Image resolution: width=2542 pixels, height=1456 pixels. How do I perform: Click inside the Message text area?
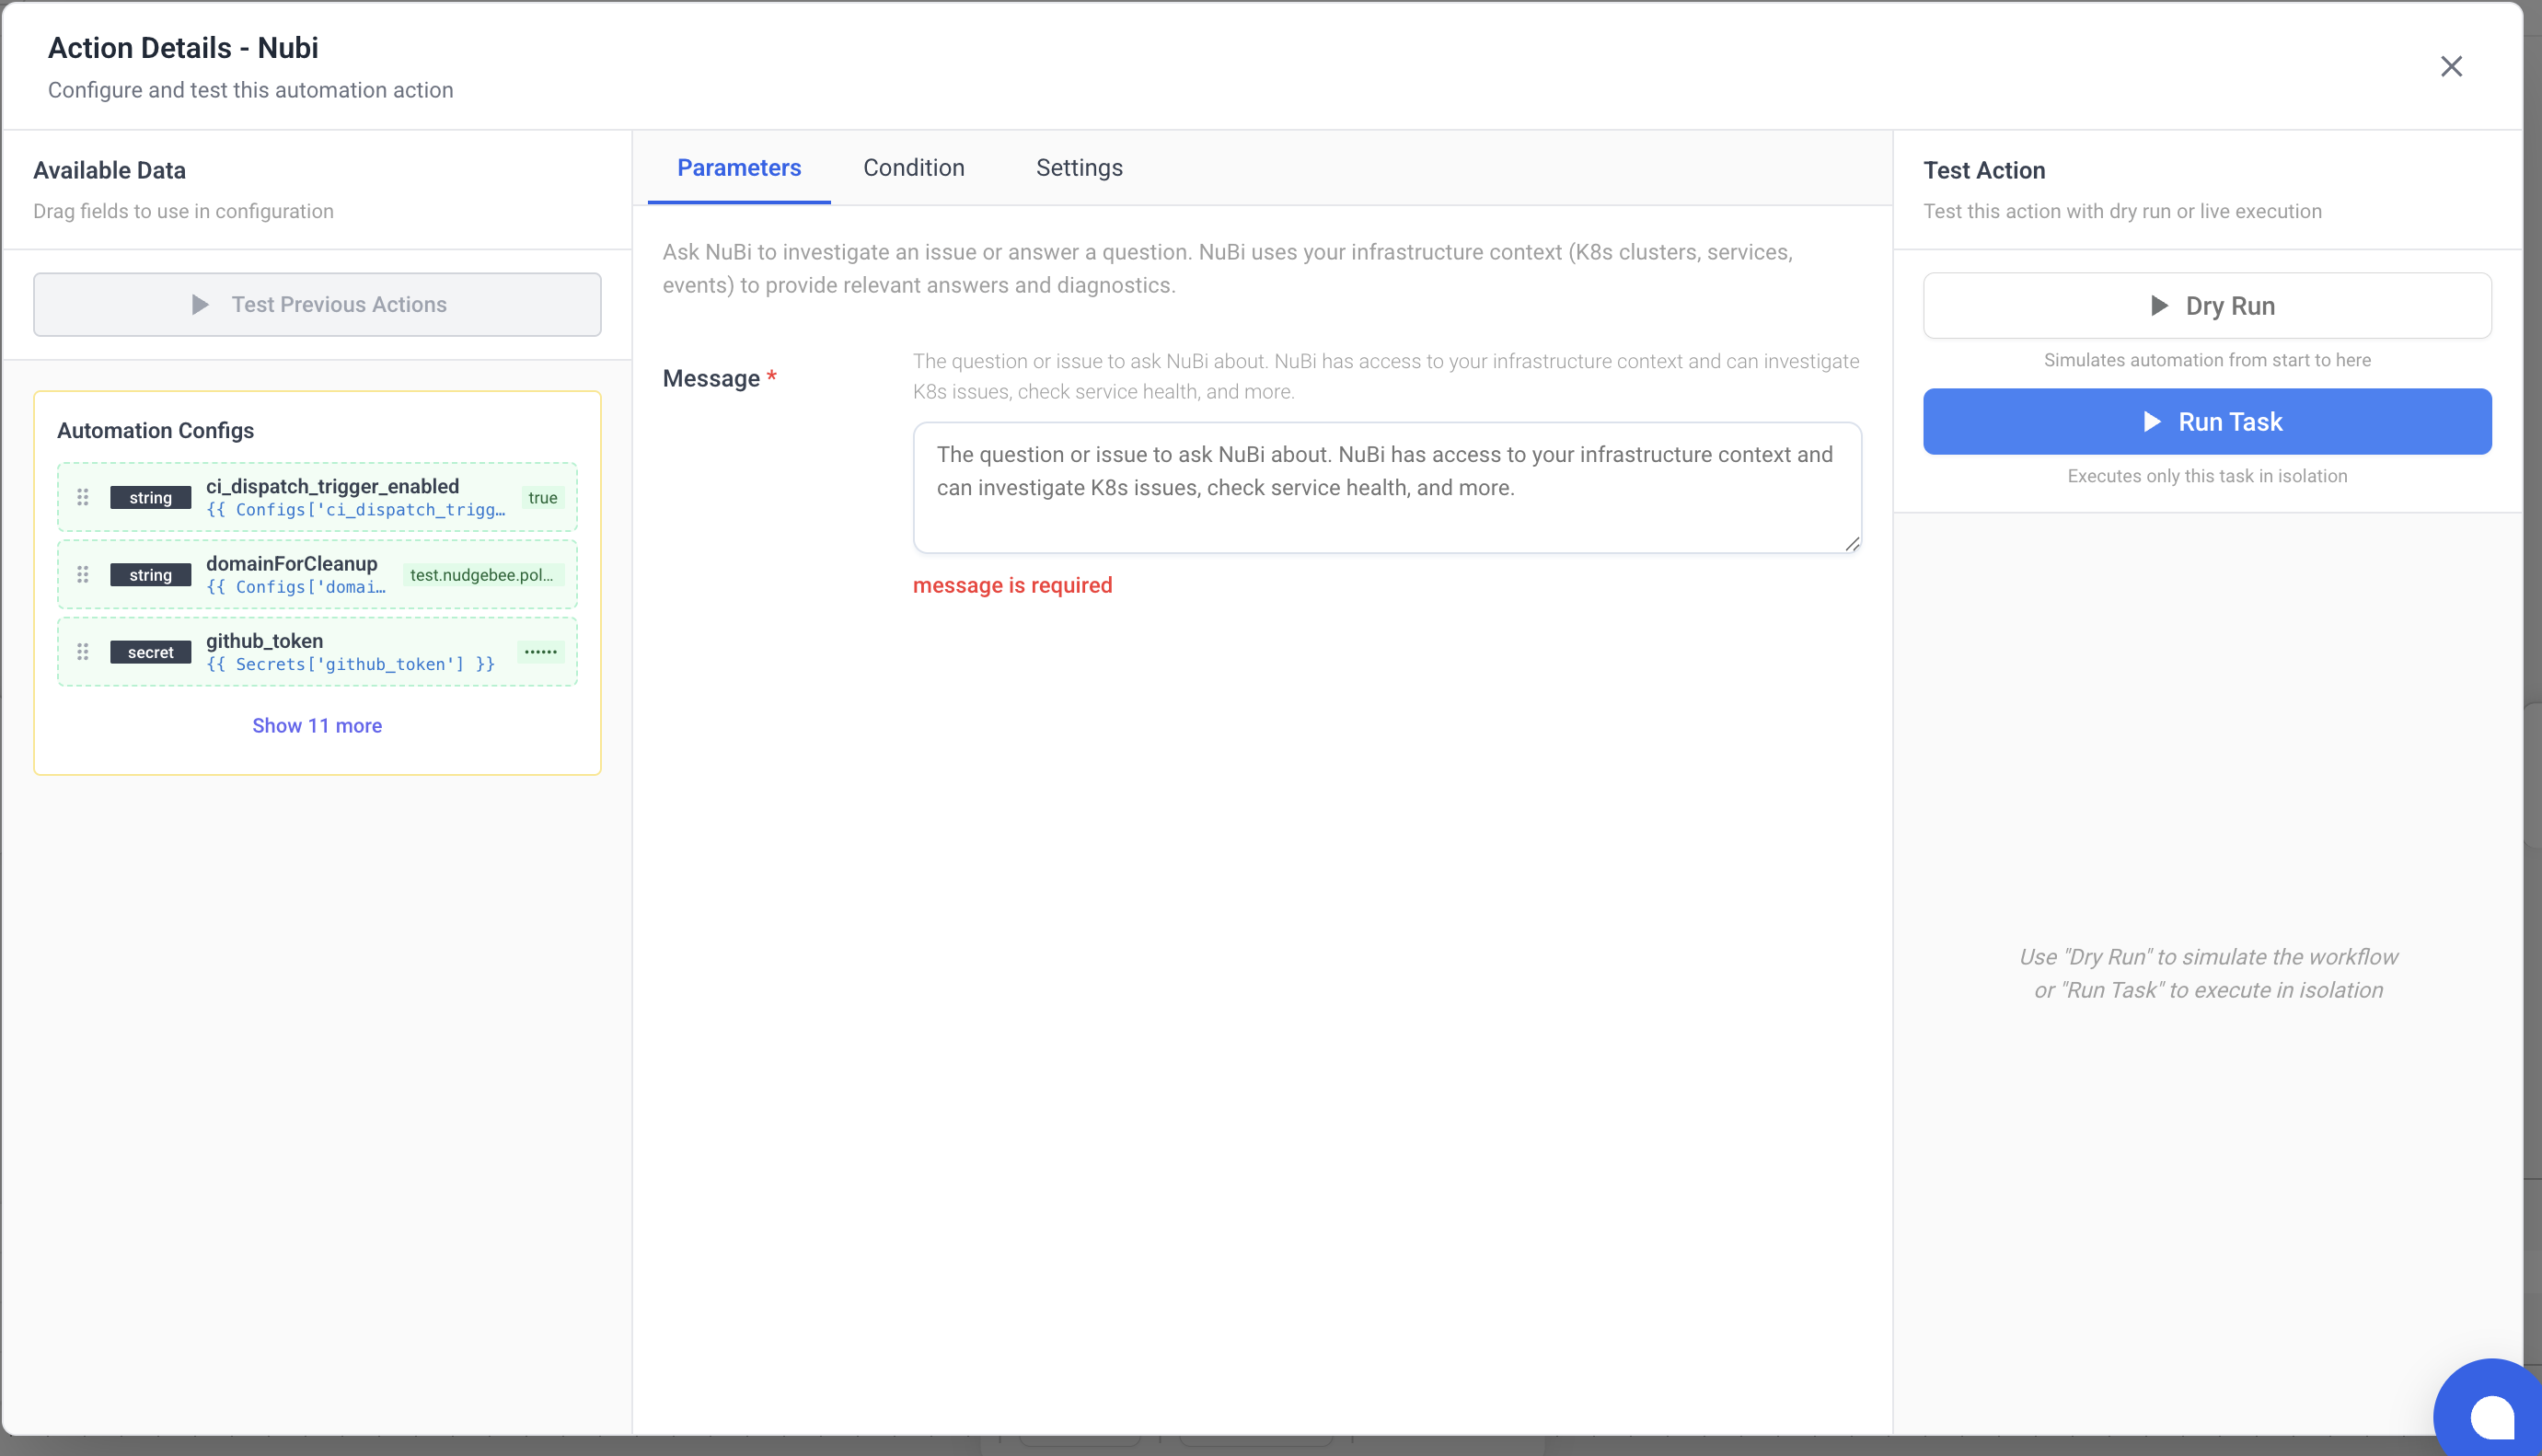[x=1387, y=487]
